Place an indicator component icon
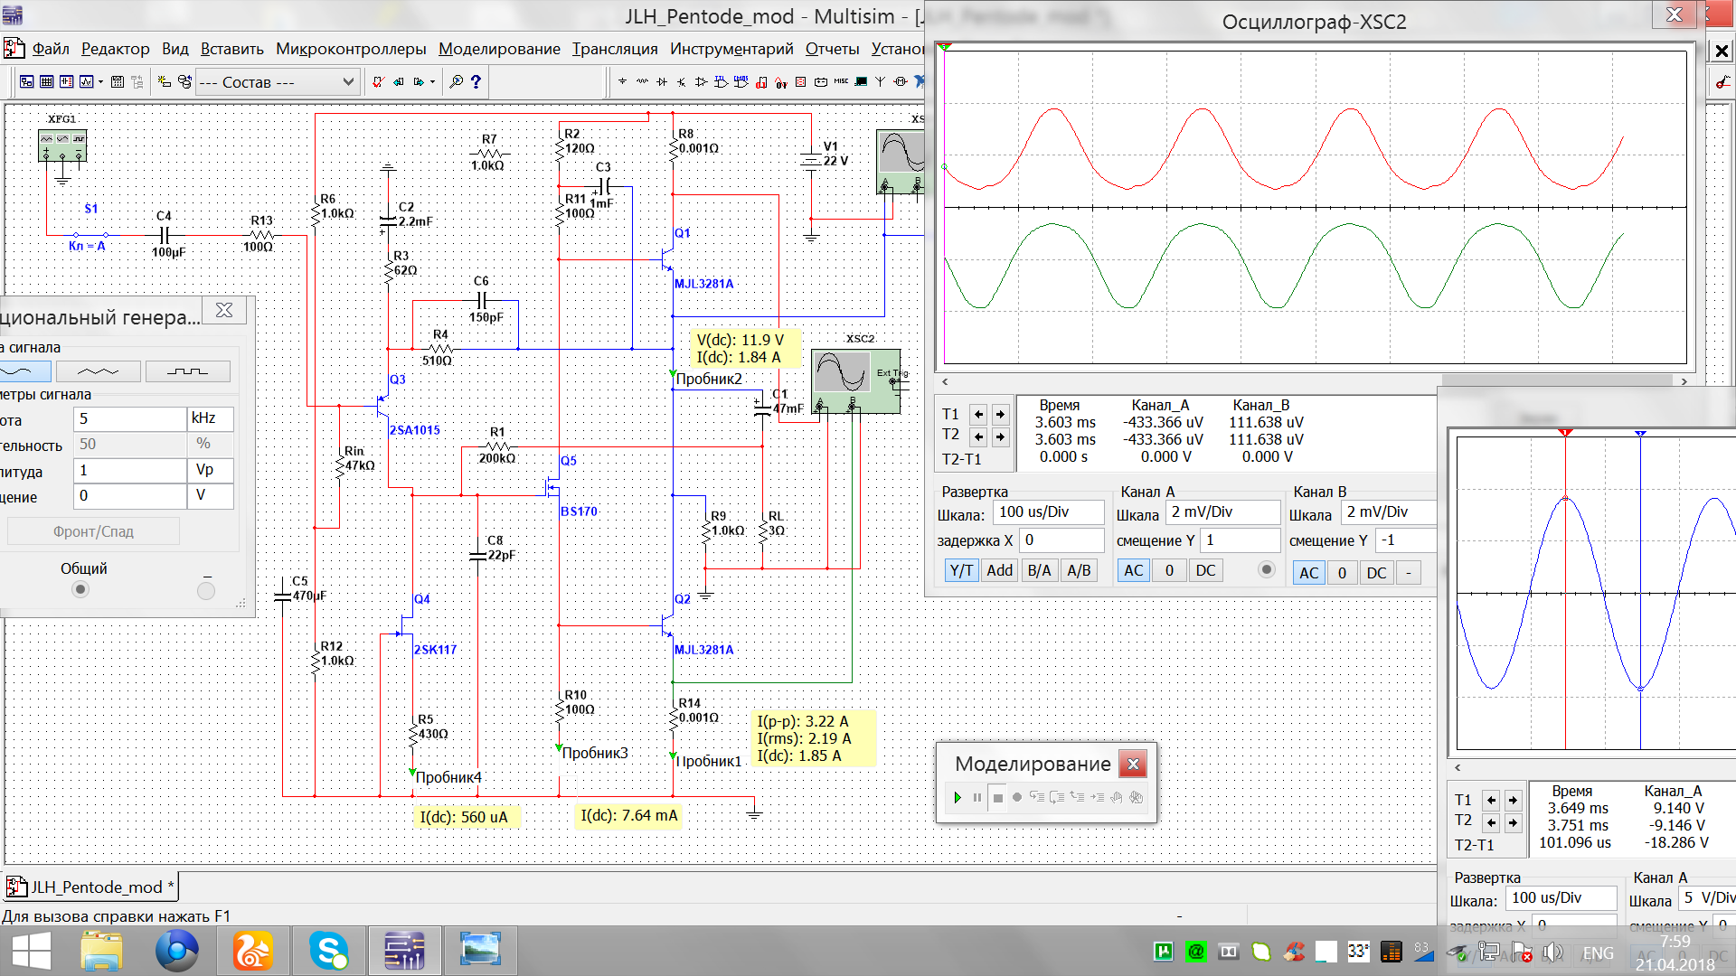The image size is (1736, 976). (x=800, y=81)
